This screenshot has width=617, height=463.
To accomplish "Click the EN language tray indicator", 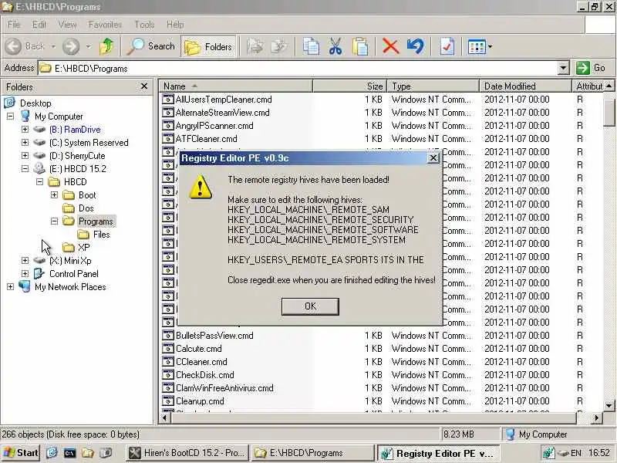I will pyautogui.click(x=575, y=453).
